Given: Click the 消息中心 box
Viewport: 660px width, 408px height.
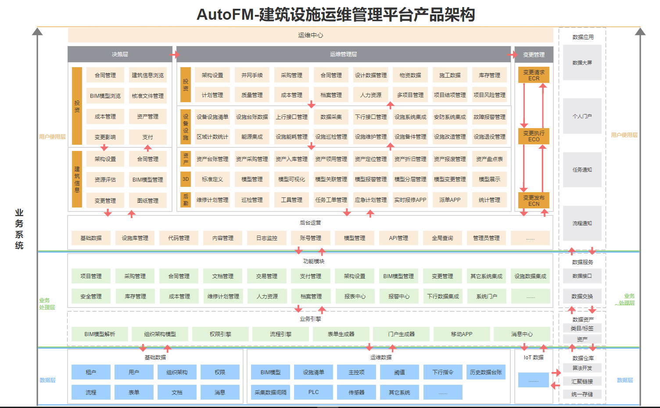Looking at the screenshot, I should click(x=522, y=334).
